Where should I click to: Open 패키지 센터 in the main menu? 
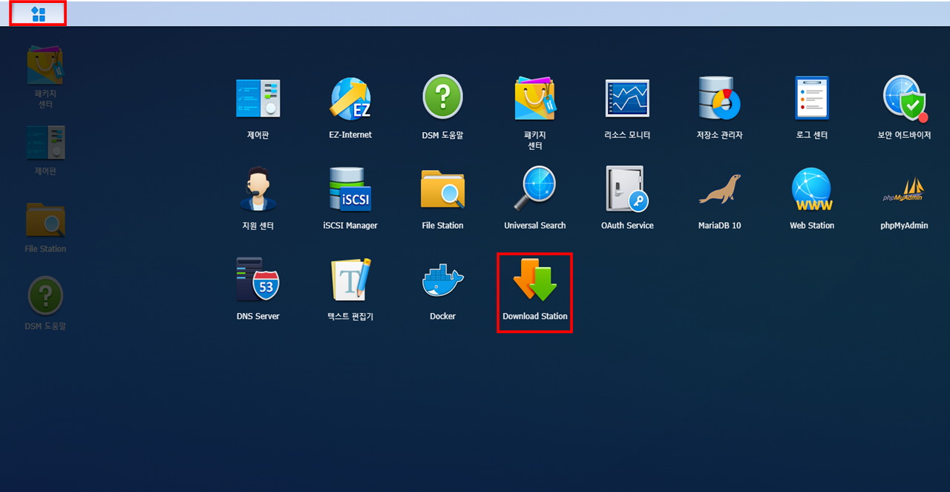tap(534, 99)
